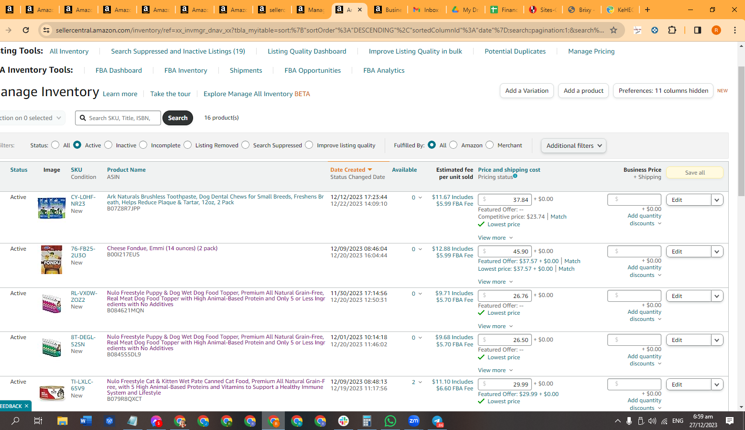
Task: Click the LOG IN extension icon
Action: [x=637, y=30]
